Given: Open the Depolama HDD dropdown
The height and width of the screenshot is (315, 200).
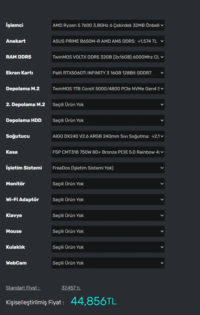Looking at the screenshot, I should coord(108,120).
